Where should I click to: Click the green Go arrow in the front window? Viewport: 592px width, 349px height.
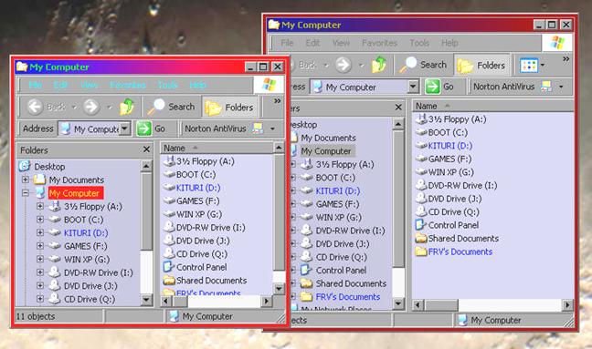coord(143,128)
